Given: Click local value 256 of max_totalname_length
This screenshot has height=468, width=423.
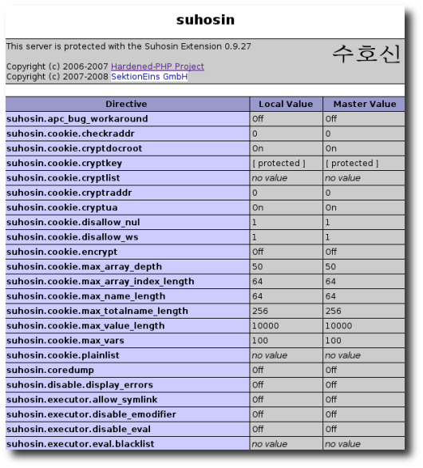Looking at the screenshot, I should click(260, 311).
